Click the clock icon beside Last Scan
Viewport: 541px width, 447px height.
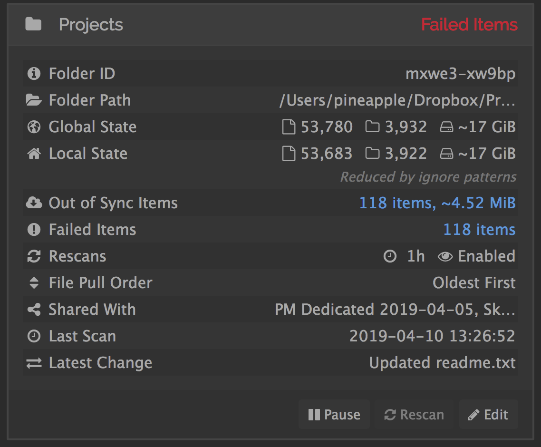[33, 336]
